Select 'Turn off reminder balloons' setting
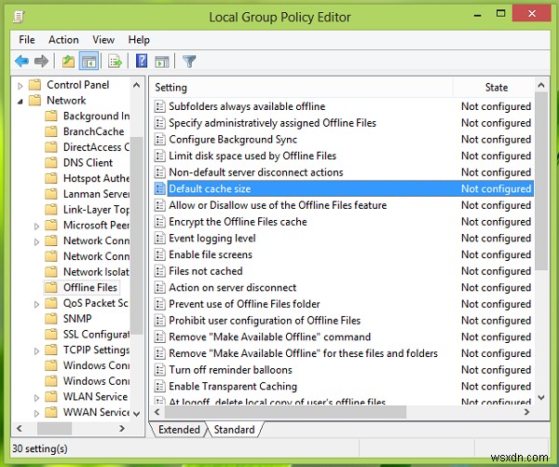 (x=230, y=370)
